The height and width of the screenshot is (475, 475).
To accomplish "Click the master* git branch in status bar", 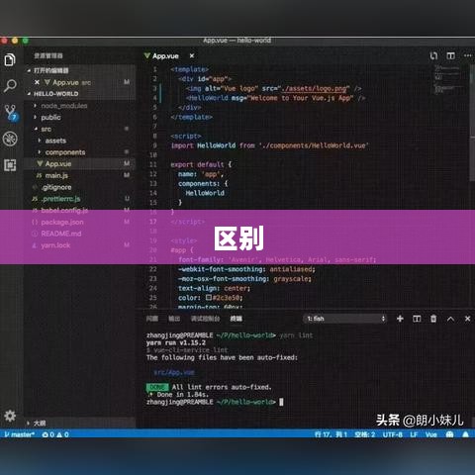I will [x=19, y=434].
